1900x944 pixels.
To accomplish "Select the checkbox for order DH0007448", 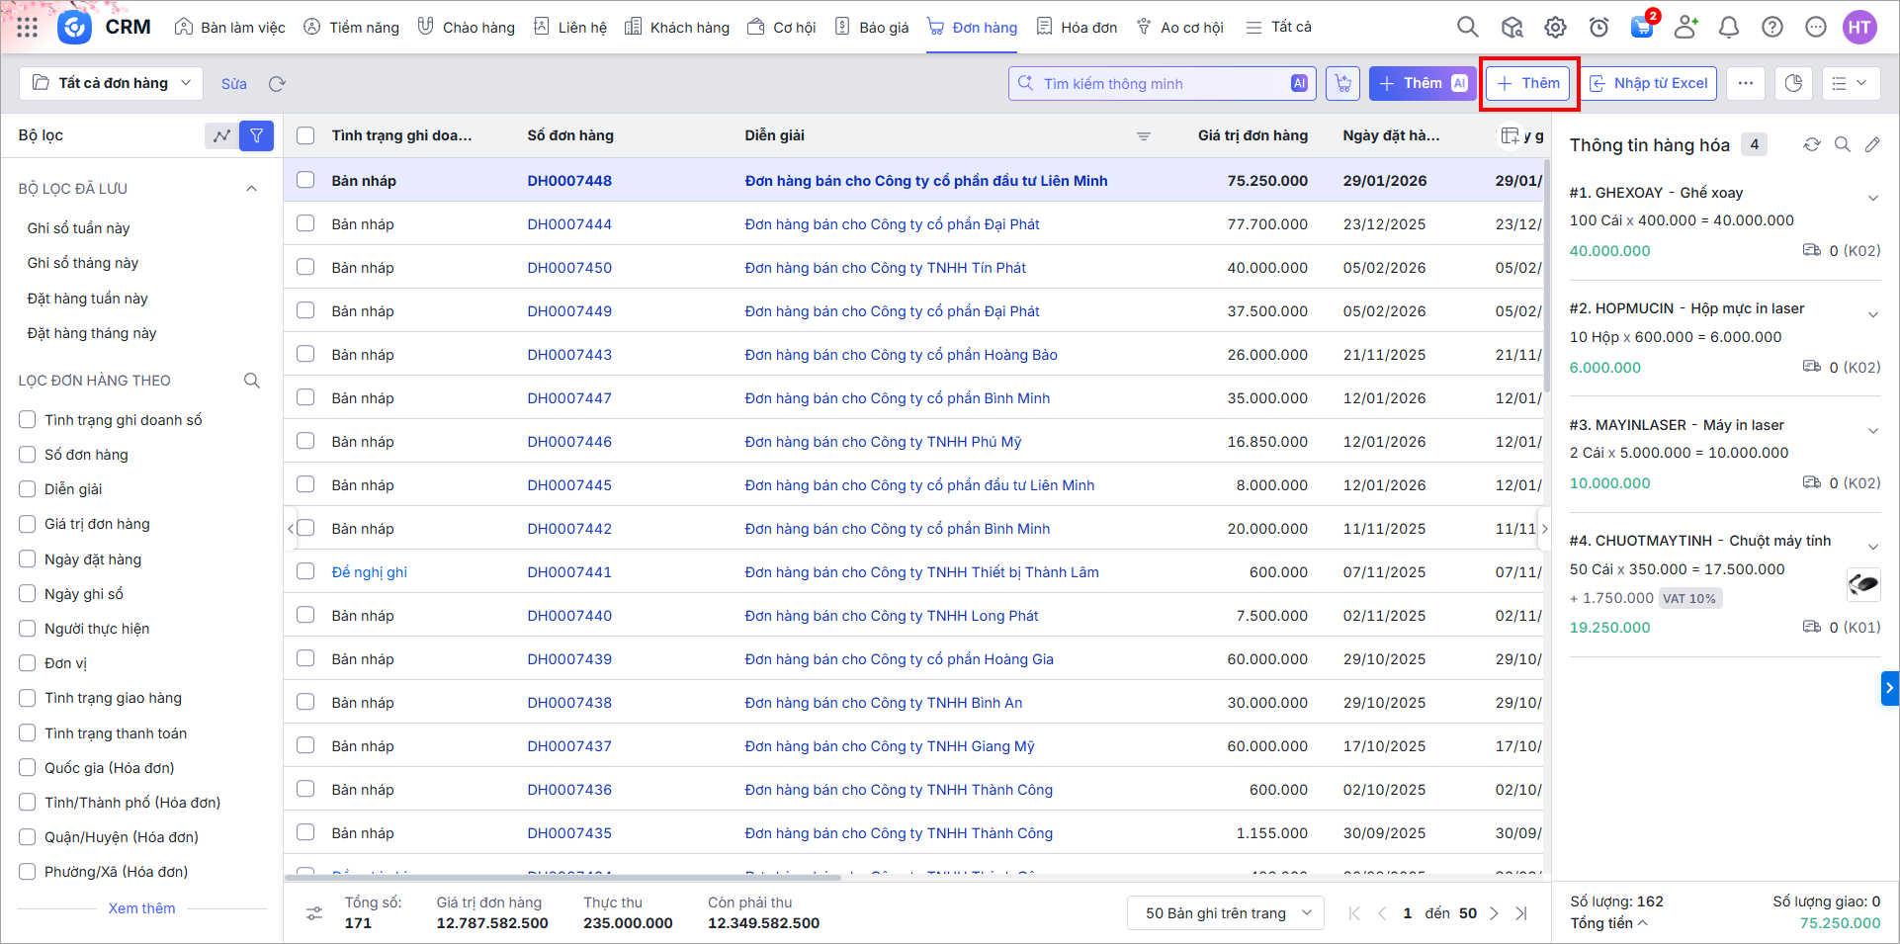I will pos(305,180).
